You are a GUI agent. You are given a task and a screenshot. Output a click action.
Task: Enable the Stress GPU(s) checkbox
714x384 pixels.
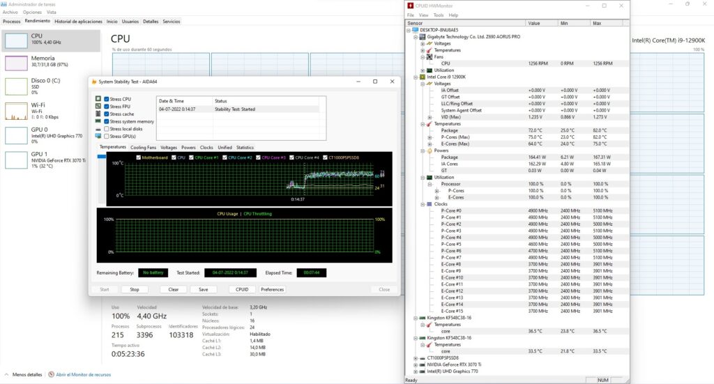point(107,136)
